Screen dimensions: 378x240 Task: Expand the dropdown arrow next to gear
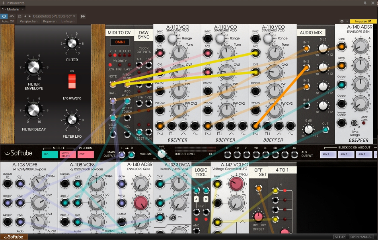[x=347, y=21]
